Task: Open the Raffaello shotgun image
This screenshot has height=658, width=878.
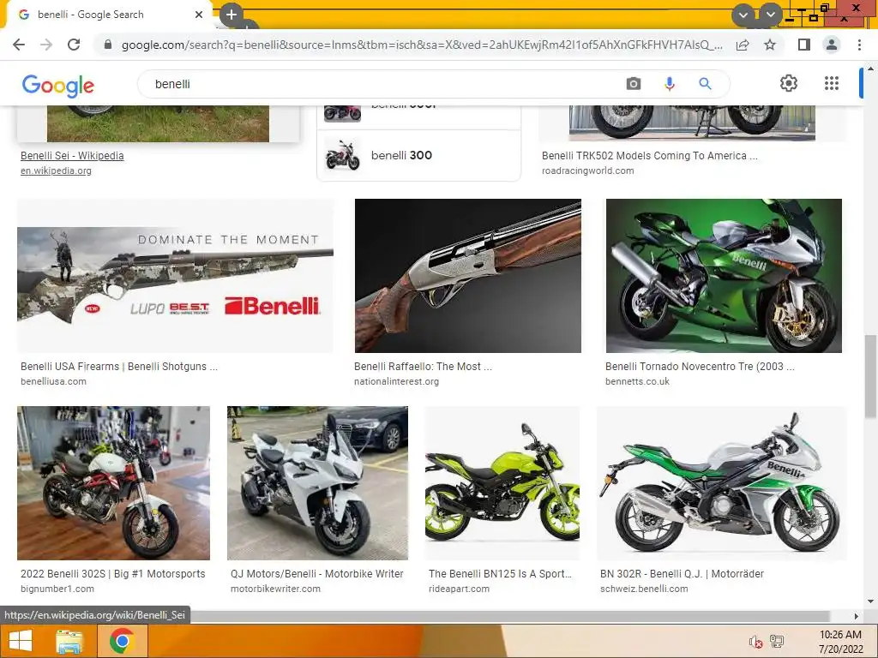Action: [468, 276]
